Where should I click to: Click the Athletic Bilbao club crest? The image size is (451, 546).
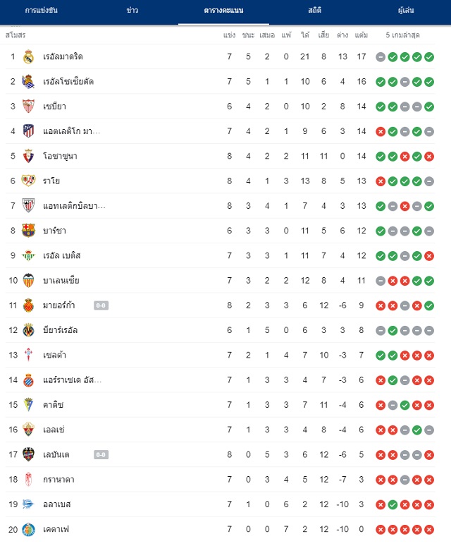pyautogui.click(x=28, y=206)
